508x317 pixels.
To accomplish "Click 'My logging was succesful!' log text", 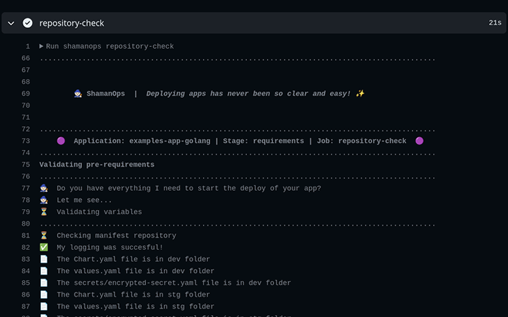I will tap(110, 248).
